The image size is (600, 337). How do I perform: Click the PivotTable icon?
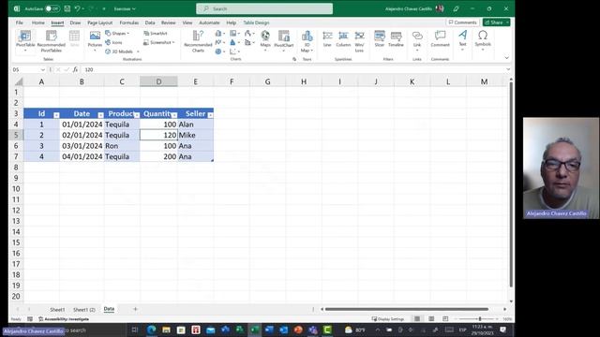pyautogui.click(x=25, y=37)
